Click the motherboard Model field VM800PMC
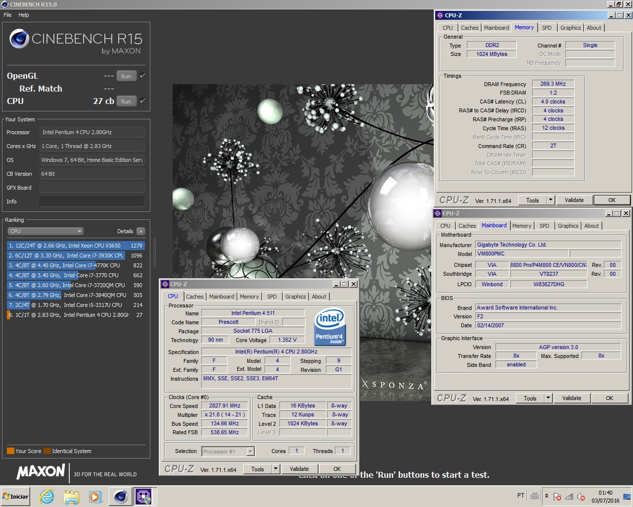Image resolution: width=633 pixels, height=507 pixels. point(521,253)
